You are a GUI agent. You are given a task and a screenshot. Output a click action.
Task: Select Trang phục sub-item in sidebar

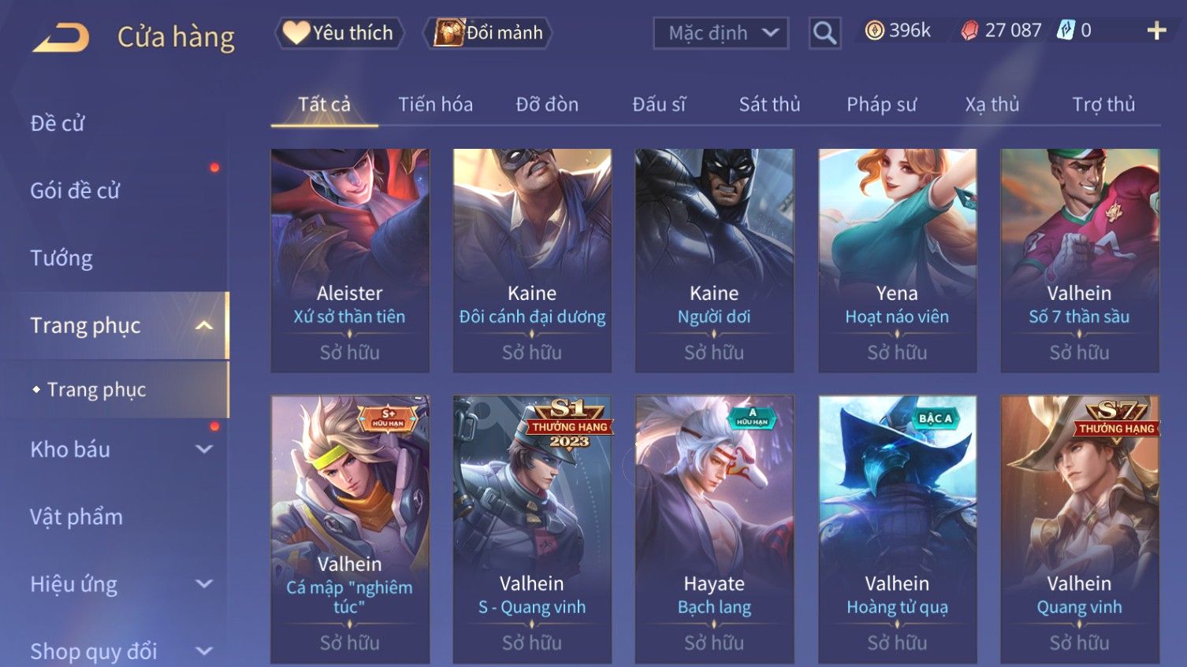pos(97,390)
